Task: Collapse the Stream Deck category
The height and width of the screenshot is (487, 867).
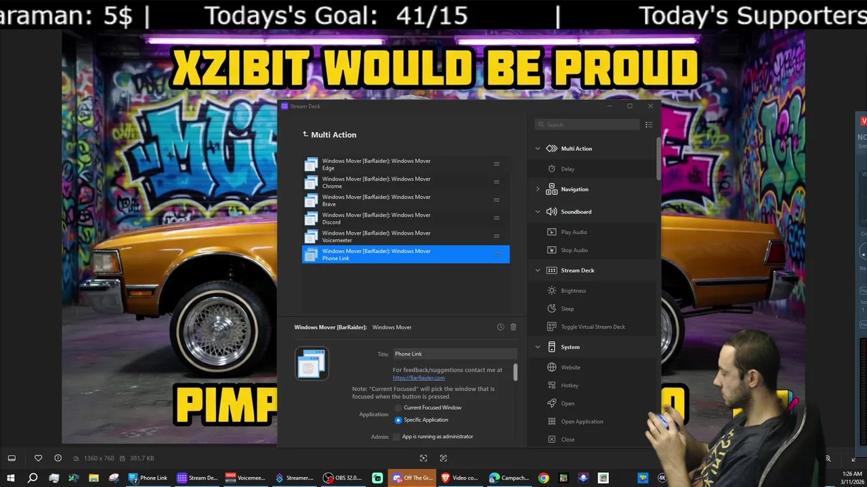Action: [538, 271]
